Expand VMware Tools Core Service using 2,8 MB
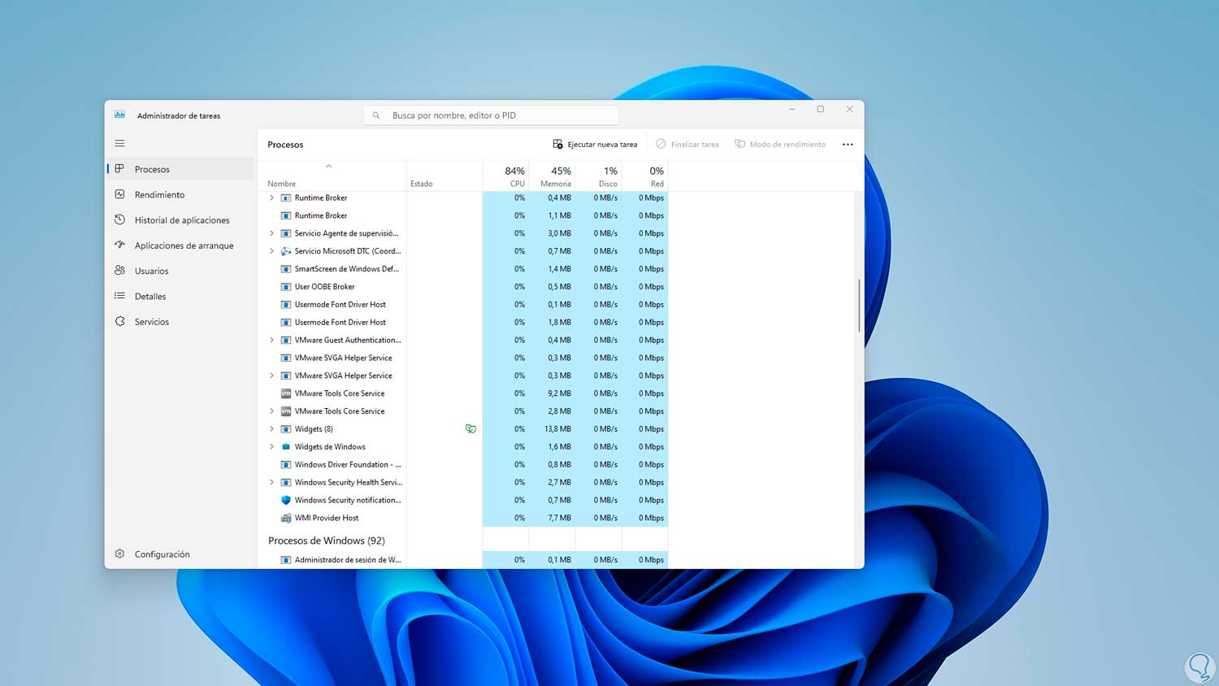Image resolution: width=1219 pixels, height=686 pixels. pyautogui.click(x=271, y=411)
